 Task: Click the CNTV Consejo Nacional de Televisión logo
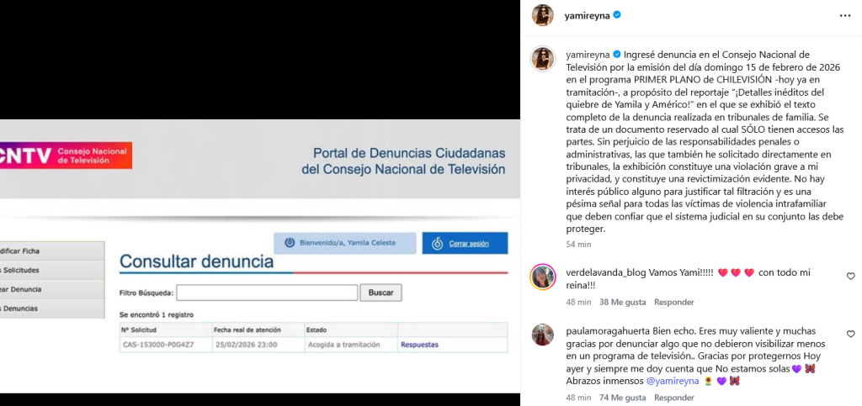pyautogui.click(x=66, y=156)
